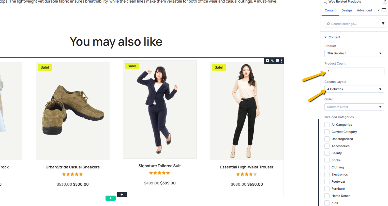Click the Product Count input field
388x206 pixels.
(354, 71)
